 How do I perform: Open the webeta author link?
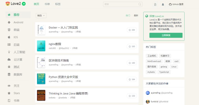click(52, 98)
